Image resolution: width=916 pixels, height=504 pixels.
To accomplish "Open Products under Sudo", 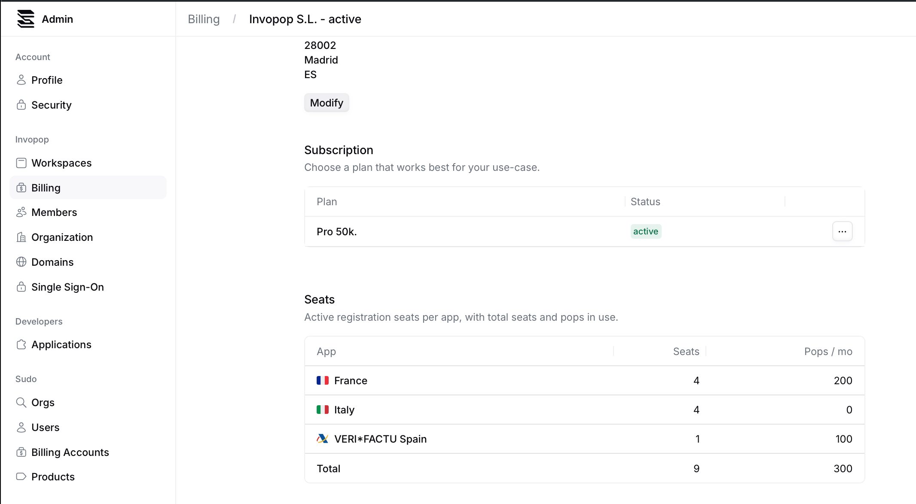I will (88, 477).
